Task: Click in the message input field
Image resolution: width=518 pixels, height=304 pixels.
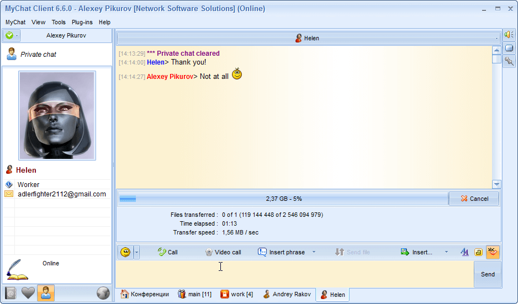Action: 295,274
